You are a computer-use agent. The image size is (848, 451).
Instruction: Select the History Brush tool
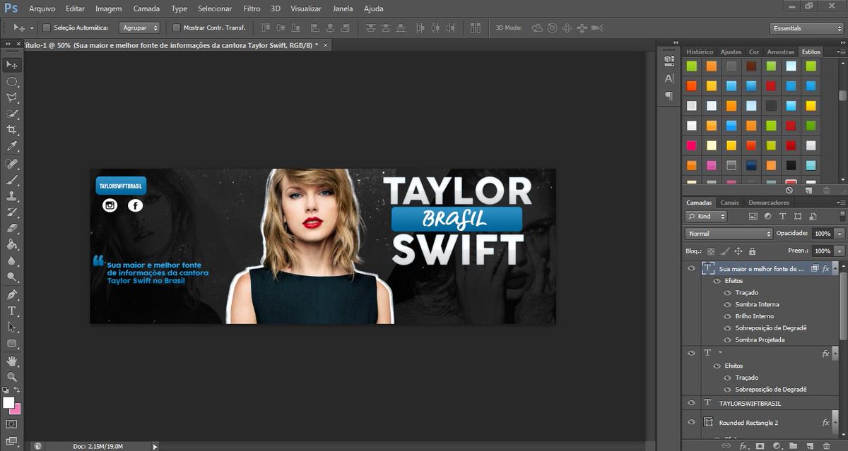click(12, 212)
